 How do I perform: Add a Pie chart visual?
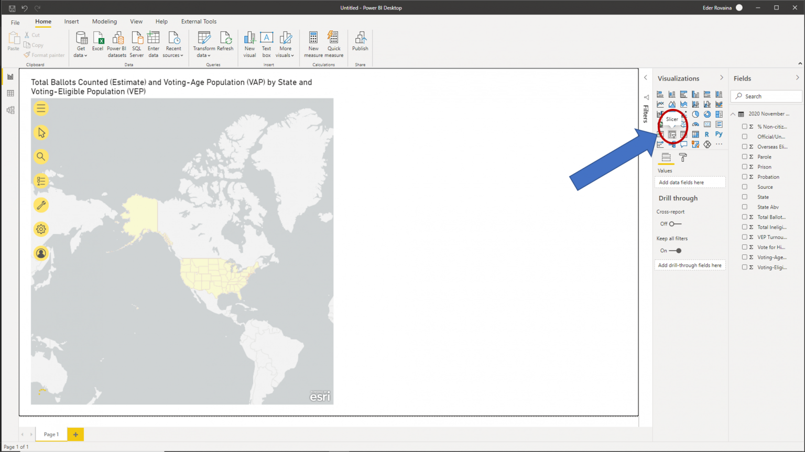[696, 115]
